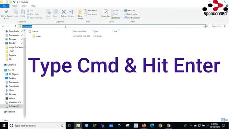
Task: Select OneDrive in navigation pane
Action: [11, 64]
